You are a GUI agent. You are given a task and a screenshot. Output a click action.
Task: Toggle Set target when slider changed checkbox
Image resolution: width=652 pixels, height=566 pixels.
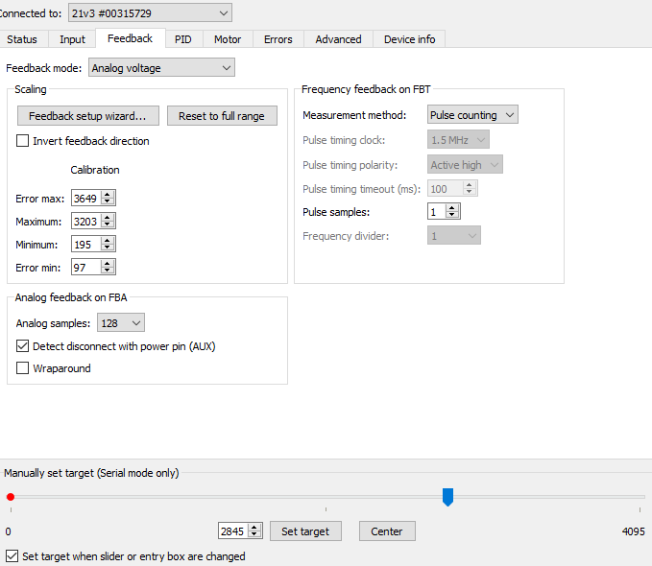[12, 556]
